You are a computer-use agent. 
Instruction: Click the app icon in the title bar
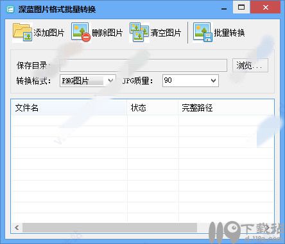(10, 9)
